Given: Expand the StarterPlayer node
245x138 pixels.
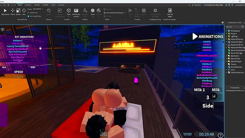Looking at the screenshot, I should [x=226, y=61].
